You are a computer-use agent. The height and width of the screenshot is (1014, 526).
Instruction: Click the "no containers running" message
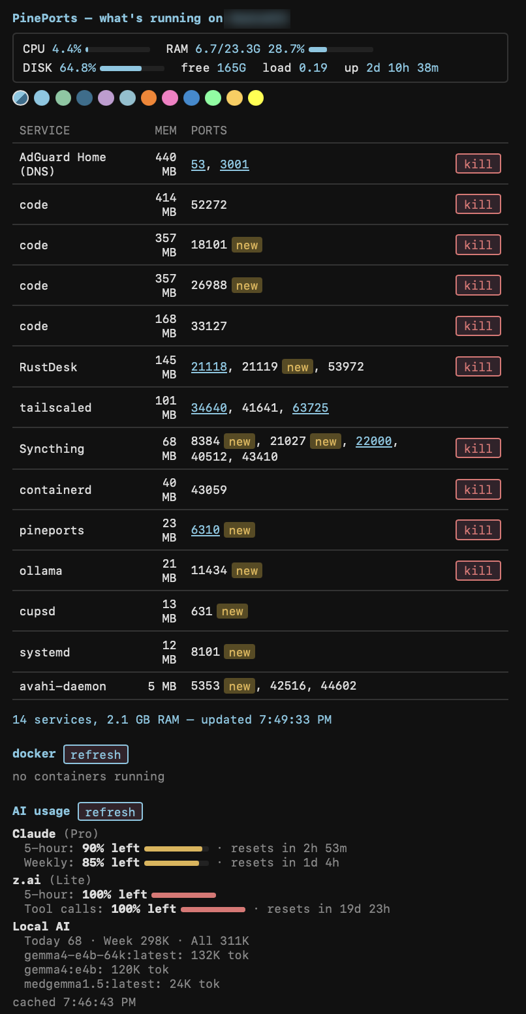tap(88, 776)
